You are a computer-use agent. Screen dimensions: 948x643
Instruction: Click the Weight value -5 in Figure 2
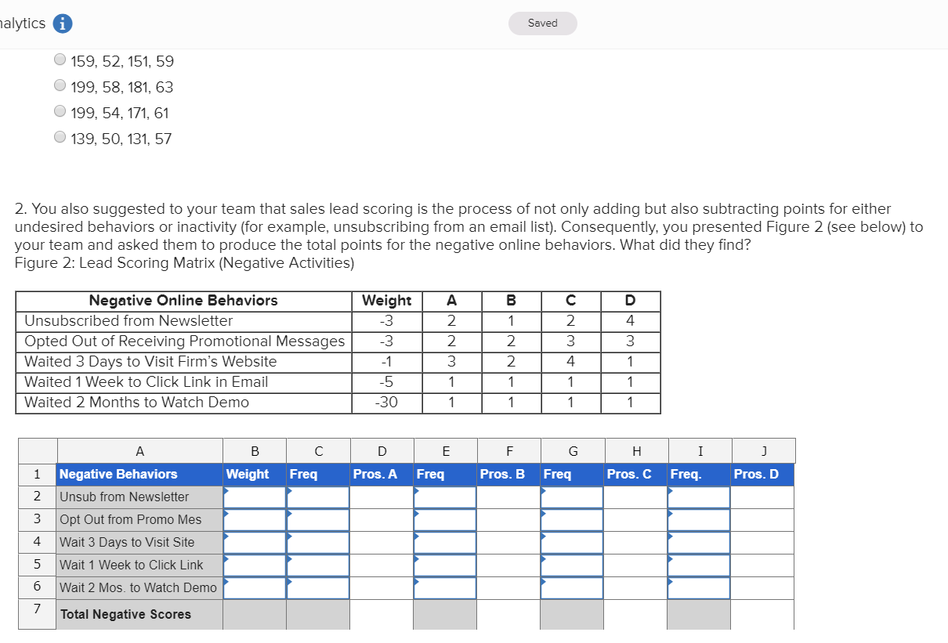tap(387, 382)
